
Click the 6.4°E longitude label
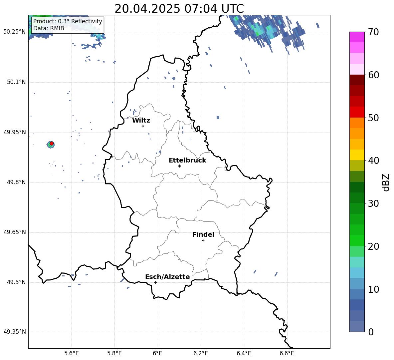click(x=244, y=353)
